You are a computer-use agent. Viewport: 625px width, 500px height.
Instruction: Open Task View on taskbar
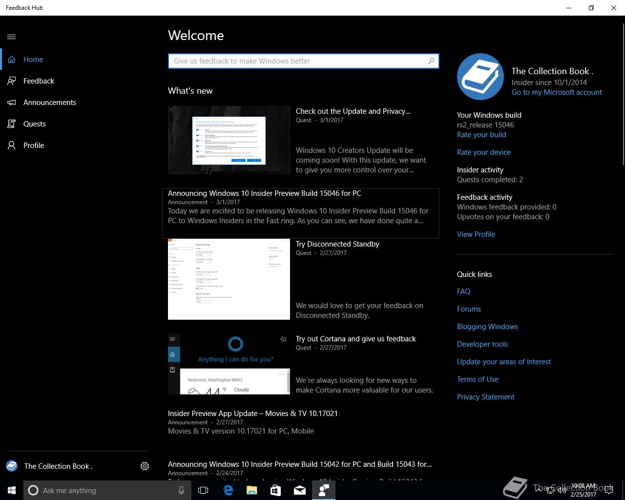pyautogui.click(x=203, y=490)
